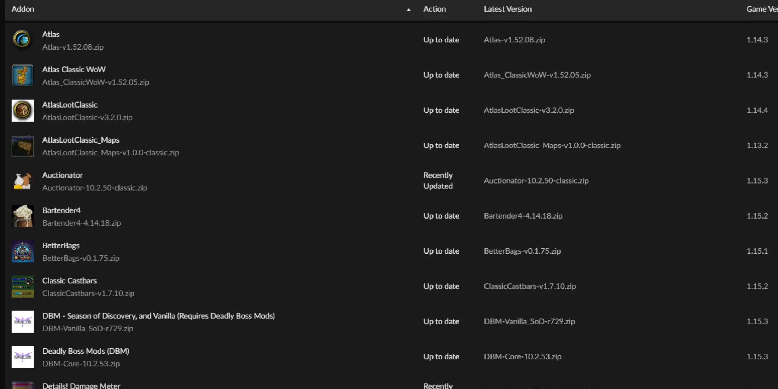Click Latest Version BetterBags-v0.1.75.zip cell

click(522, 251)
